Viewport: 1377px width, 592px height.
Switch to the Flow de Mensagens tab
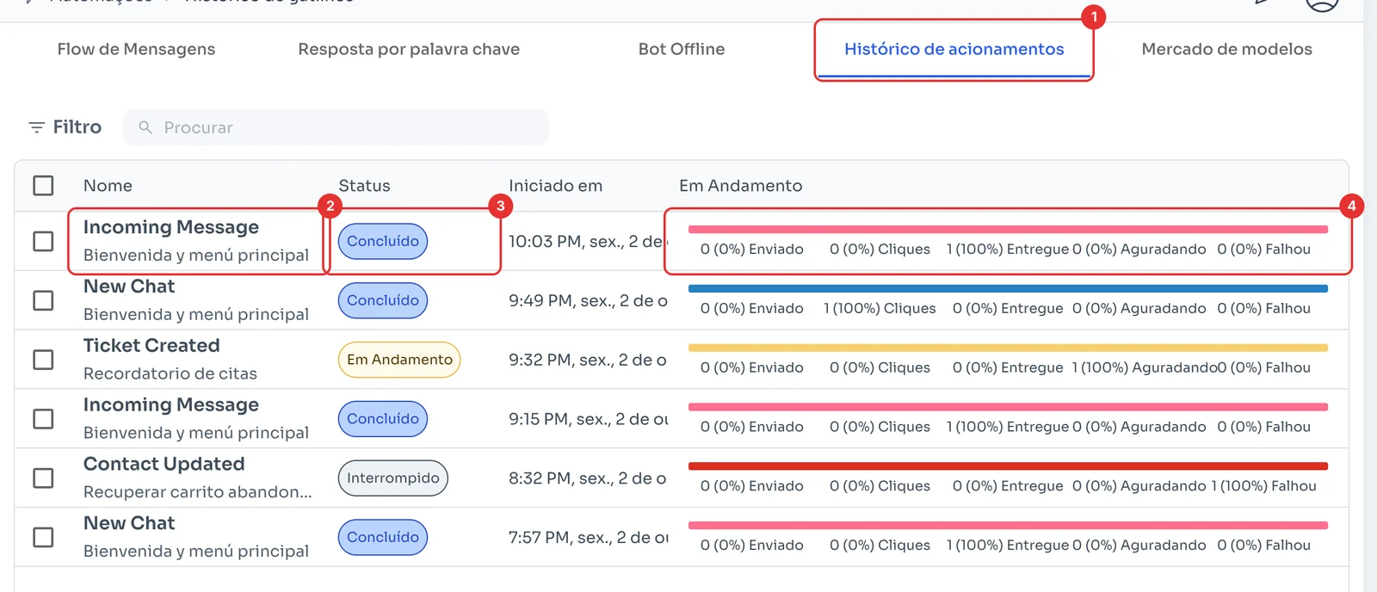coord(136,49)
